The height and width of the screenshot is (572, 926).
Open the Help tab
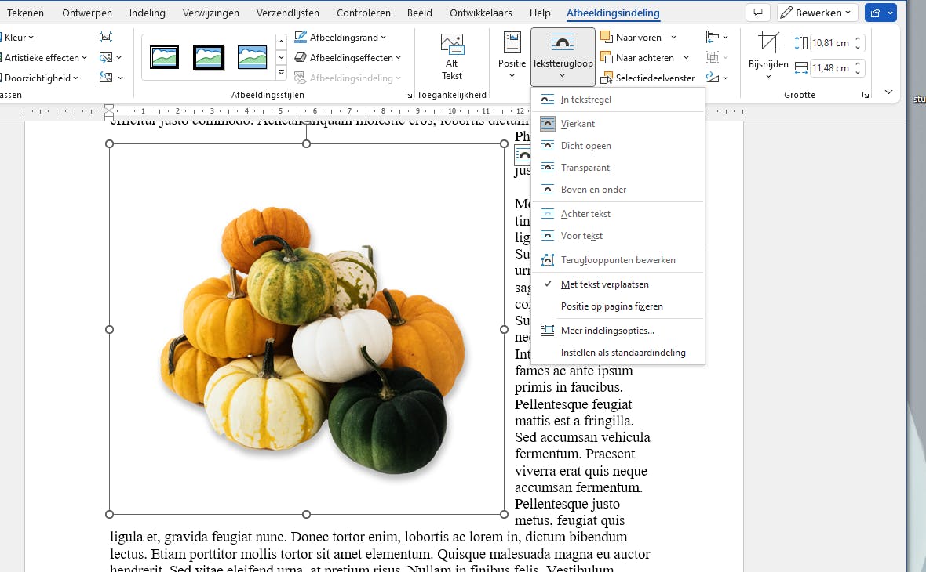(x=540, y=13)
